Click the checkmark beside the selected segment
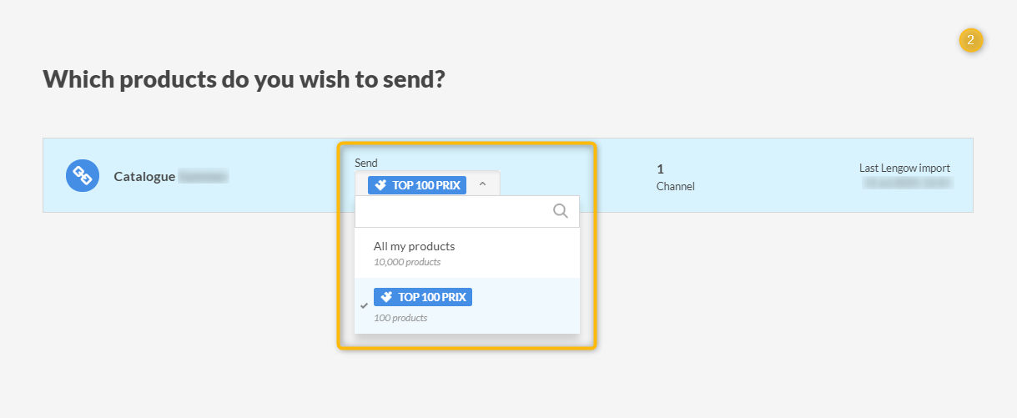 click(364, 305)
